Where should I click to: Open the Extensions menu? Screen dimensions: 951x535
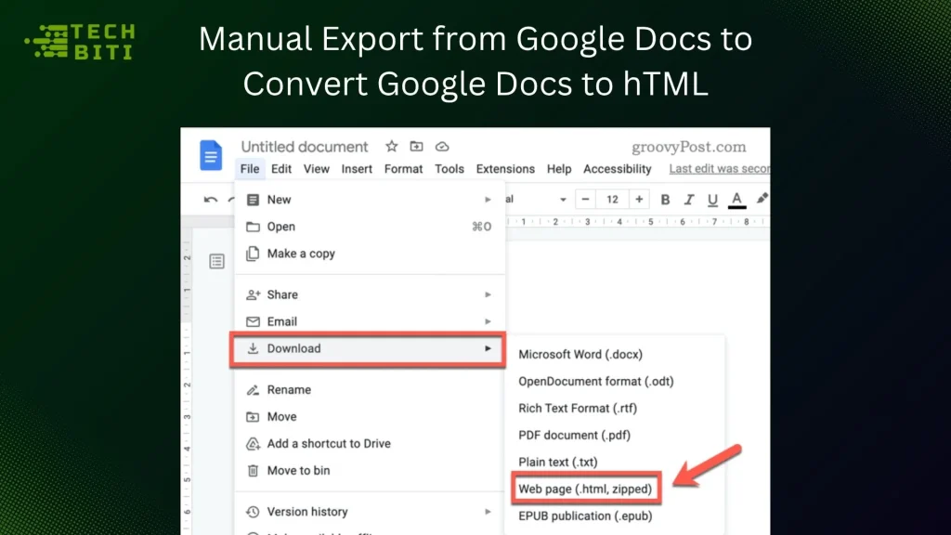click(505, 169)
